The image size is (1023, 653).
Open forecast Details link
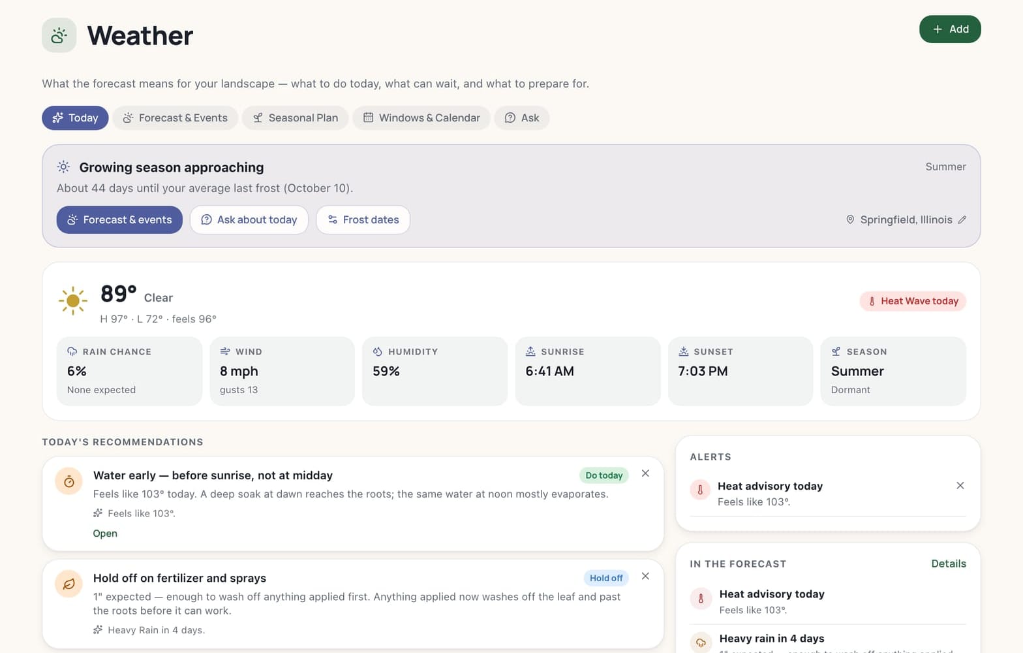click(949, 564)
